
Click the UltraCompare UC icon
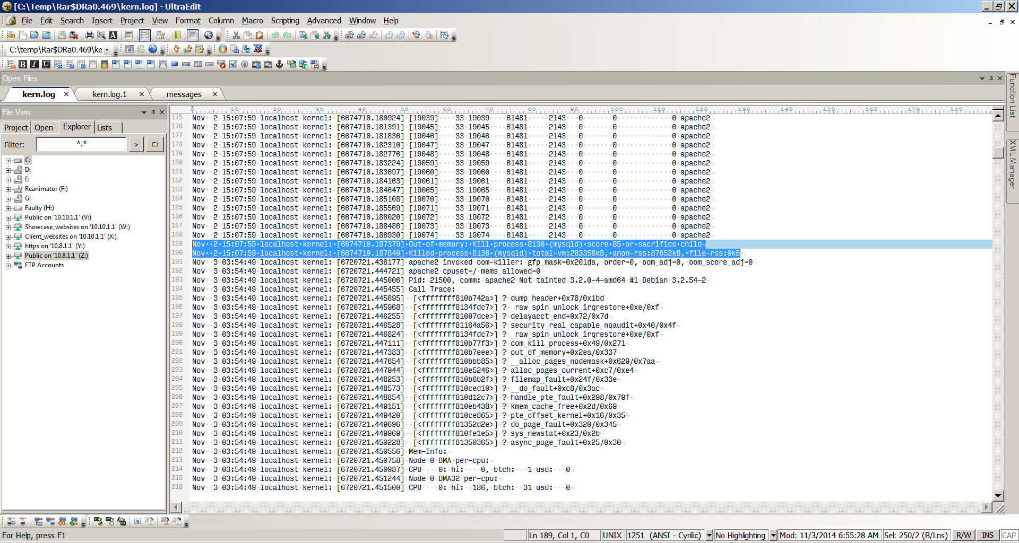coord(209,35)
